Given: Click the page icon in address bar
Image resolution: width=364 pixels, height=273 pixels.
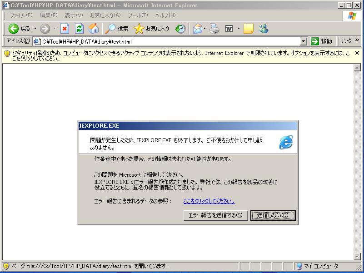Looking at the screenshot, I should (37, 41).
